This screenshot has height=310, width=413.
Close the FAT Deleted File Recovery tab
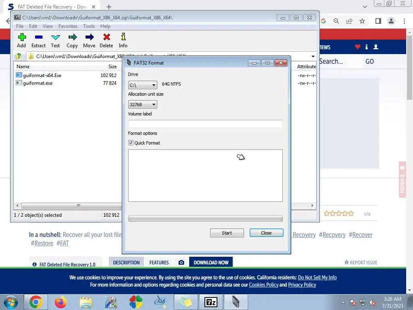94,7
